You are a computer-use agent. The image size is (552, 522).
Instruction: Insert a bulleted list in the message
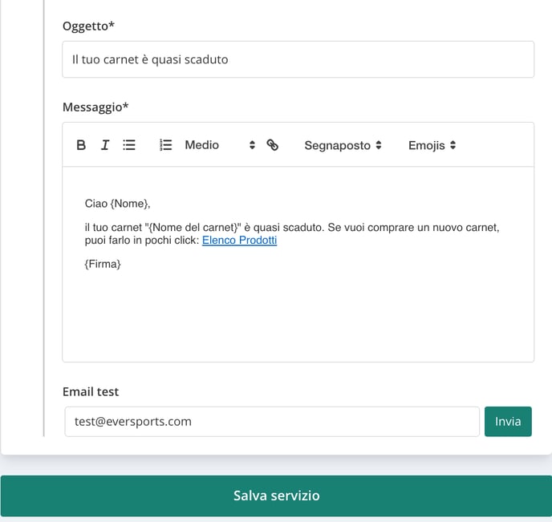(129, 145)
